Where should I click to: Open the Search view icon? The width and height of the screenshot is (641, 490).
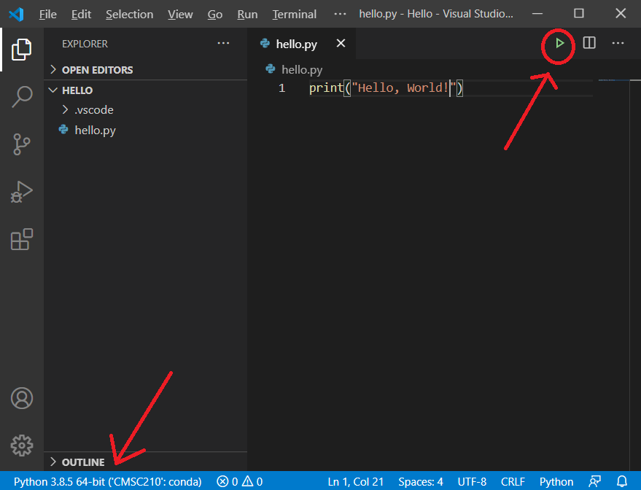pyautogui.click(x=22, y=97)
